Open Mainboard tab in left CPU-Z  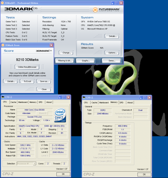click(x=23, y=102)
